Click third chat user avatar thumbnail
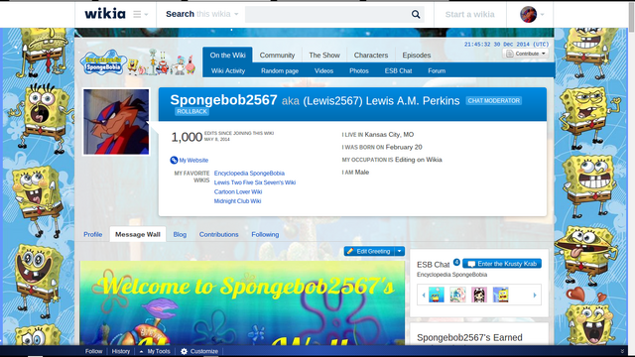The height and width of the screenshot is (357, 635). click(x=479, y=295)
